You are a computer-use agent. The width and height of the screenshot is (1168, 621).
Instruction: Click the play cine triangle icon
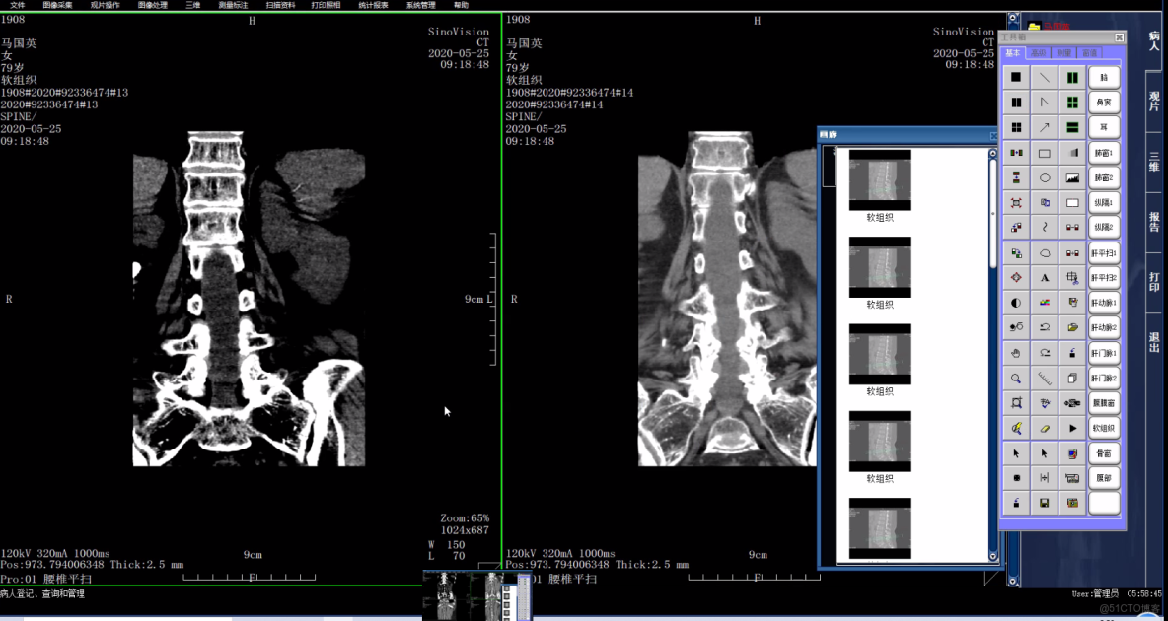coord(1072,429)
